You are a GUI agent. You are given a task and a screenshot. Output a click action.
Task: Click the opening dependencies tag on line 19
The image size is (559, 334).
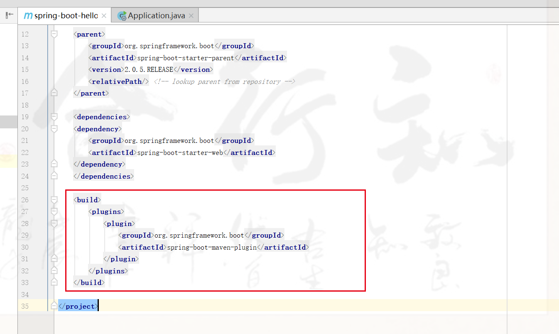click(102, 117)
